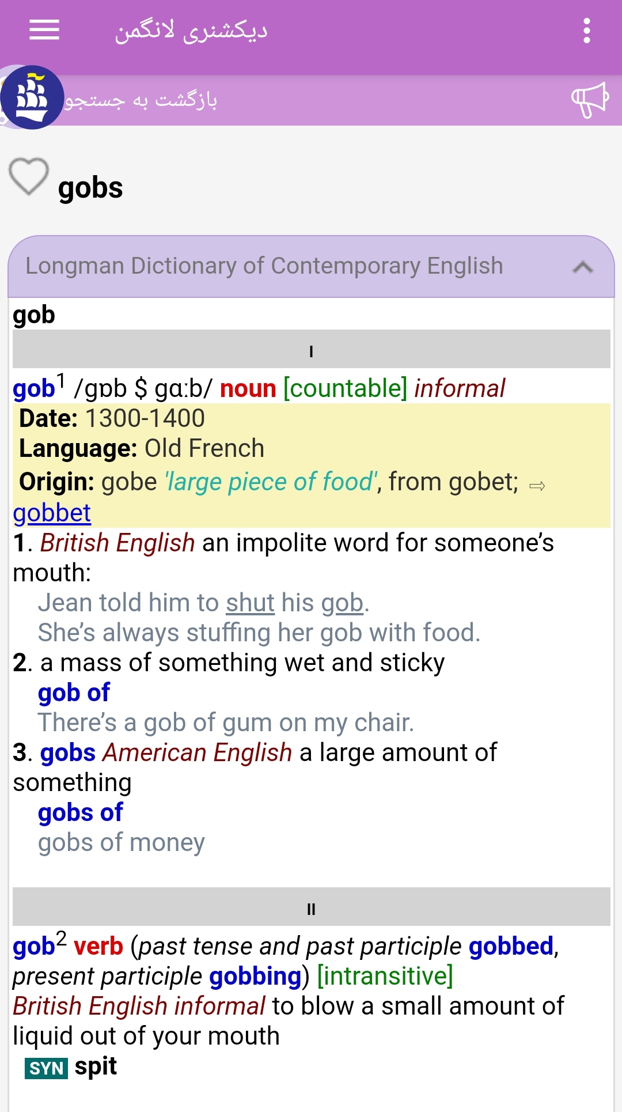This screenshot has width=622, height=1112.
Task: Add gobs to favorites with the heart
Action: tap(29, 176)
